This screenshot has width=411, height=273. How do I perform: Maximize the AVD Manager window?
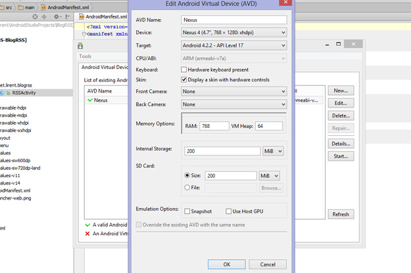click(x=339, y=44)
